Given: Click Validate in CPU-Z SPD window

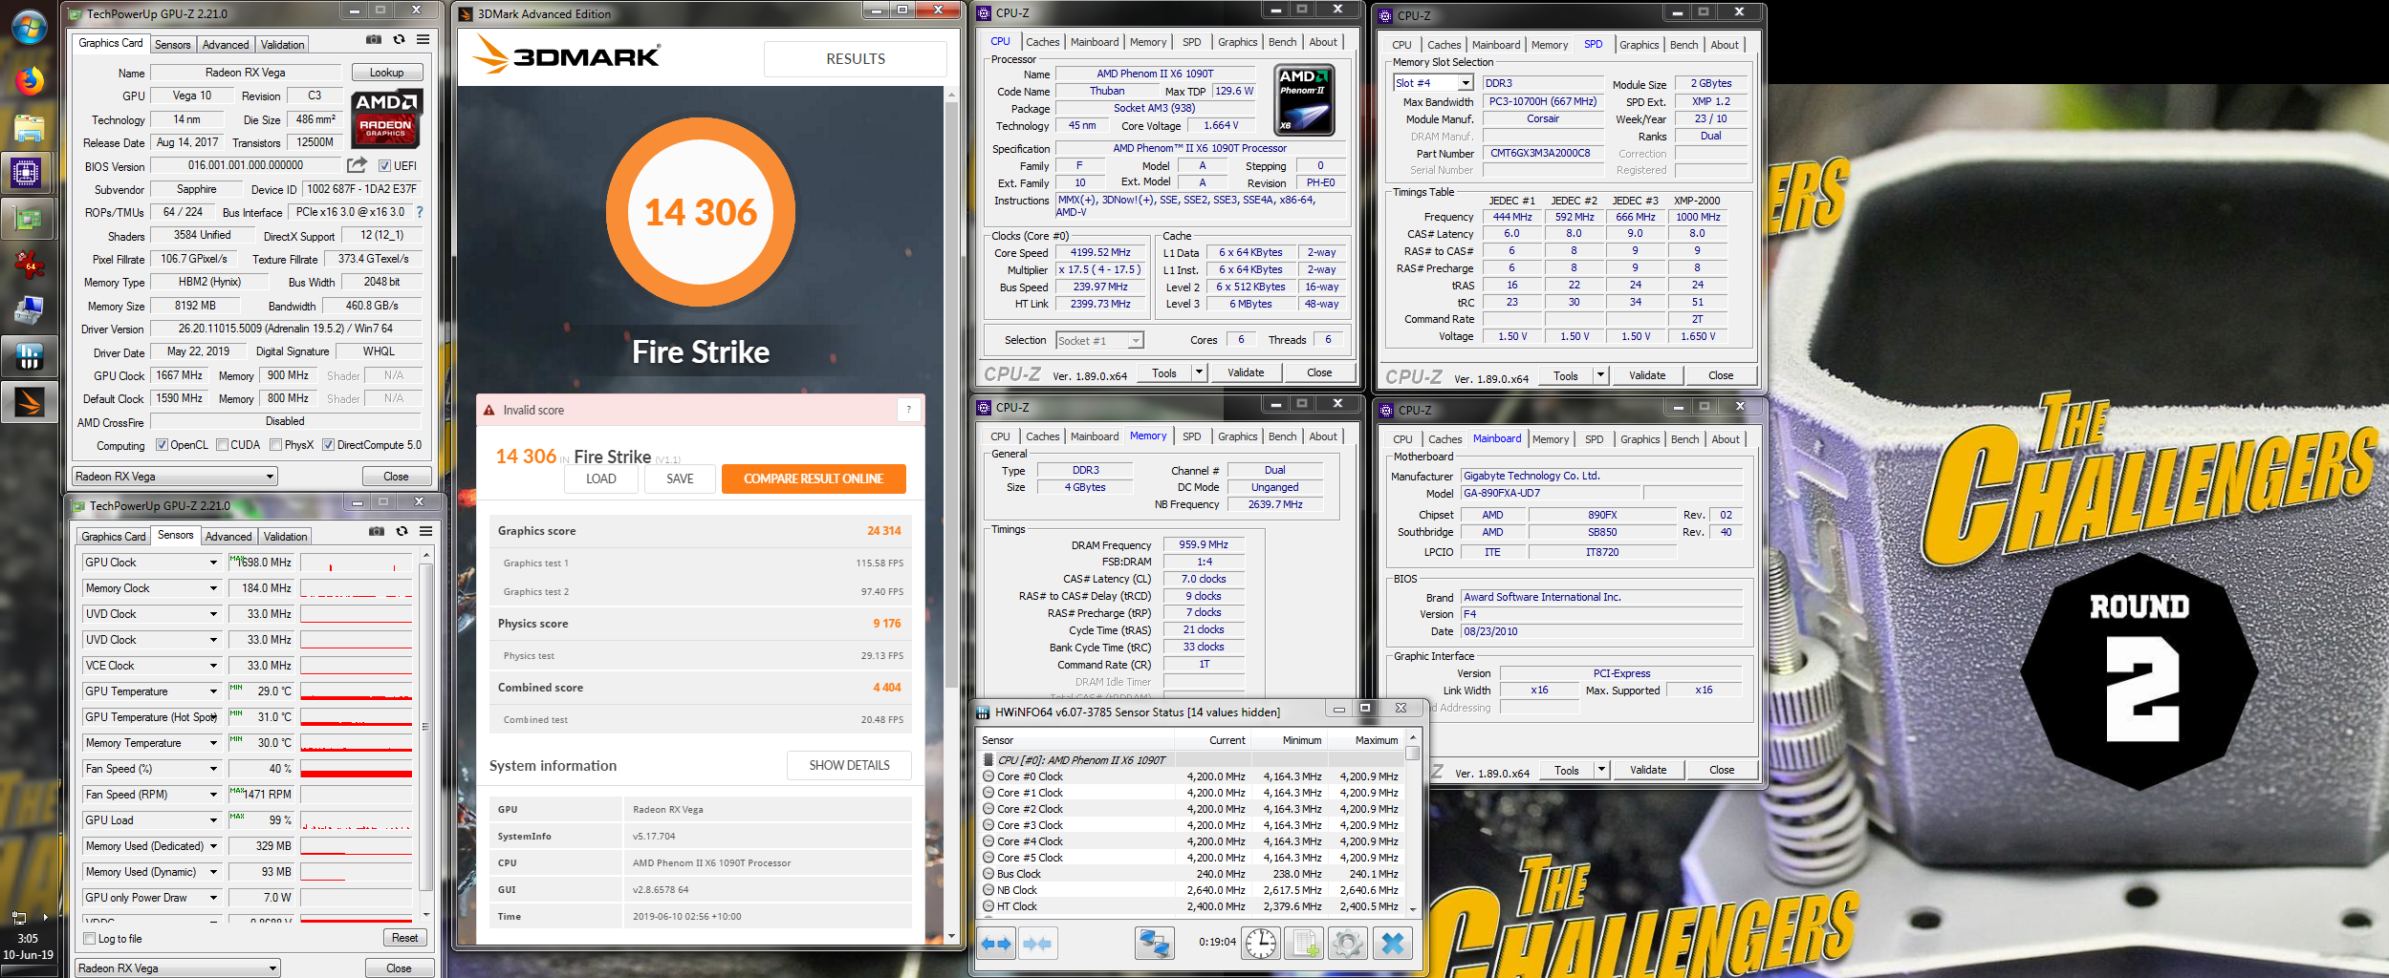Looking at the screenshot, I should 1647,375.
